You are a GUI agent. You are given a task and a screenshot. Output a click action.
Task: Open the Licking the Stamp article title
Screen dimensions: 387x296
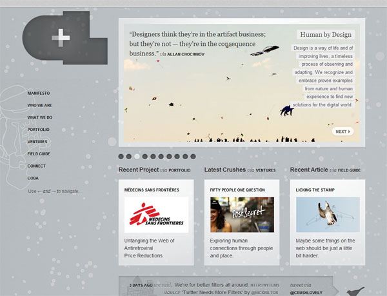[x=315, y=190]
